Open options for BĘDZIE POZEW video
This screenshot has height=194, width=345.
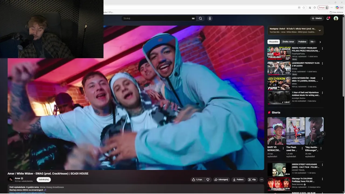[x=322, y=48]
